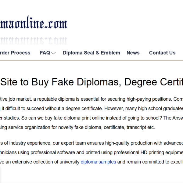Screen dimensions: 183x183
Task: Click the mirrored reflection beneath the logo
Action: pos(34,40)
